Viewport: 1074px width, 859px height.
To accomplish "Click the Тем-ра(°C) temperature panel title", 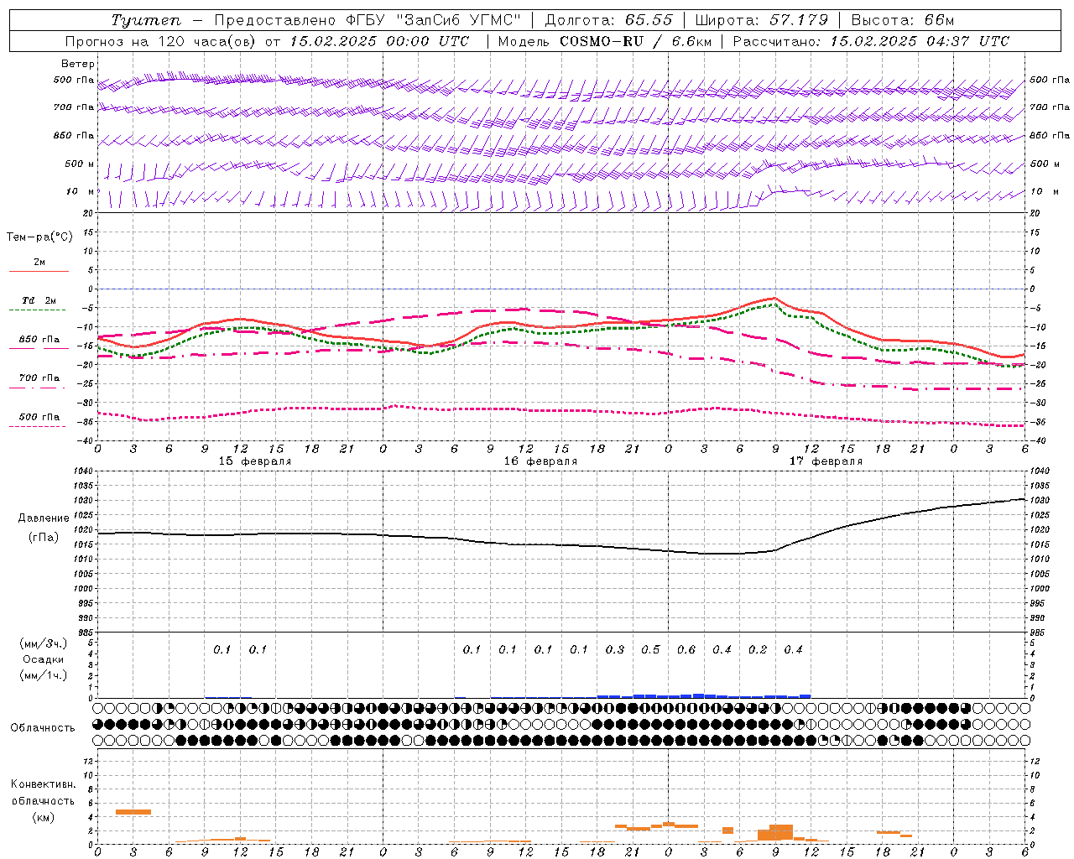I will [39, 237].
